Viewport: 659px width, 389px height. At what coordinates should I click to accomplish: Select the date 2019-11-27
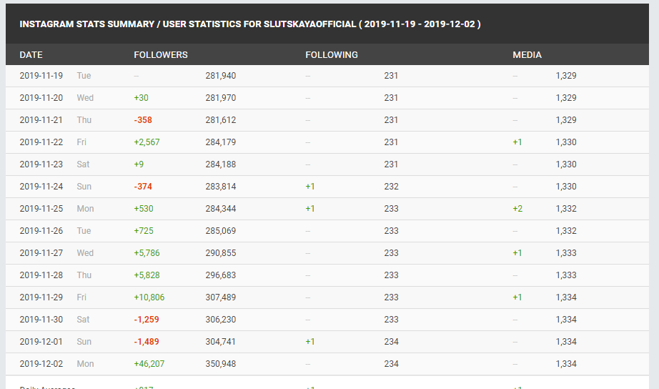[41, 252]
